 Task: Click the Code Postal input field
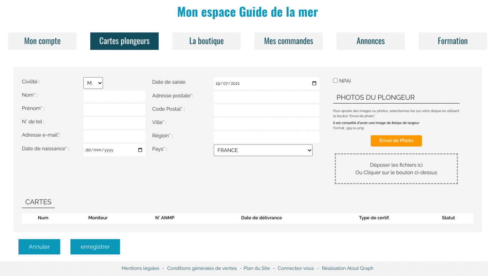266,110
